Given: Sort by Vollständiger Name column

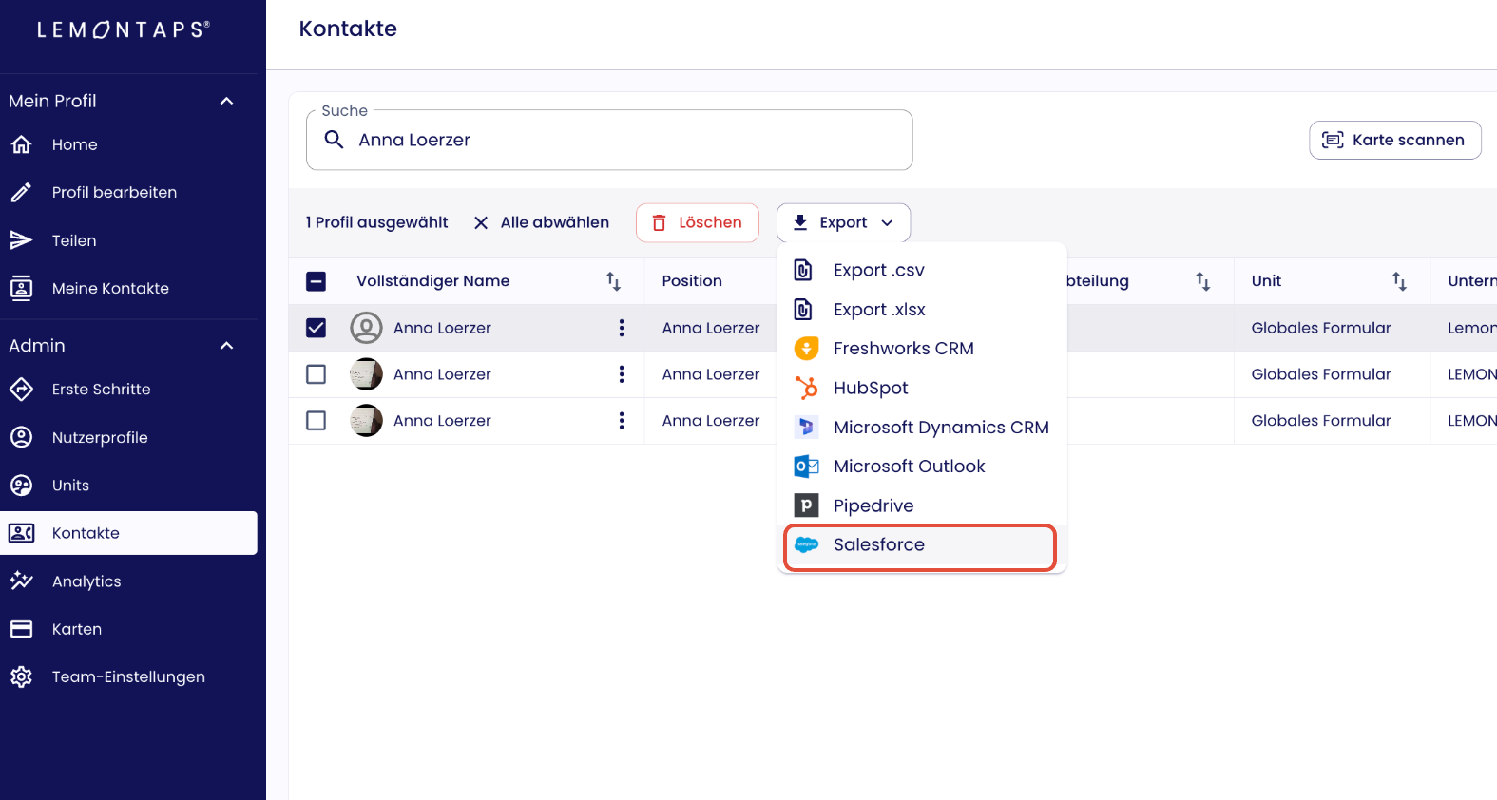Looking at the screenshot, I should click(x=613, y=281).
